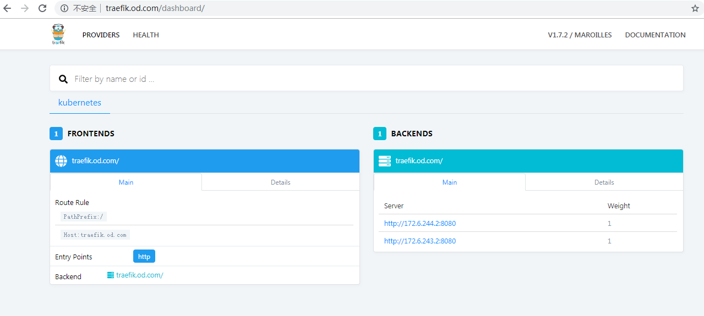
Task: Click weight value for 172.6.243.2 server
Action: pos(609,241)
